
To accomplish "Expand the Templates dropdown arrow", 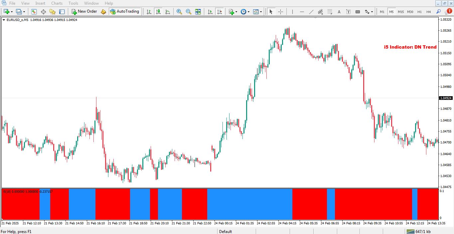I will click(261, 12).
